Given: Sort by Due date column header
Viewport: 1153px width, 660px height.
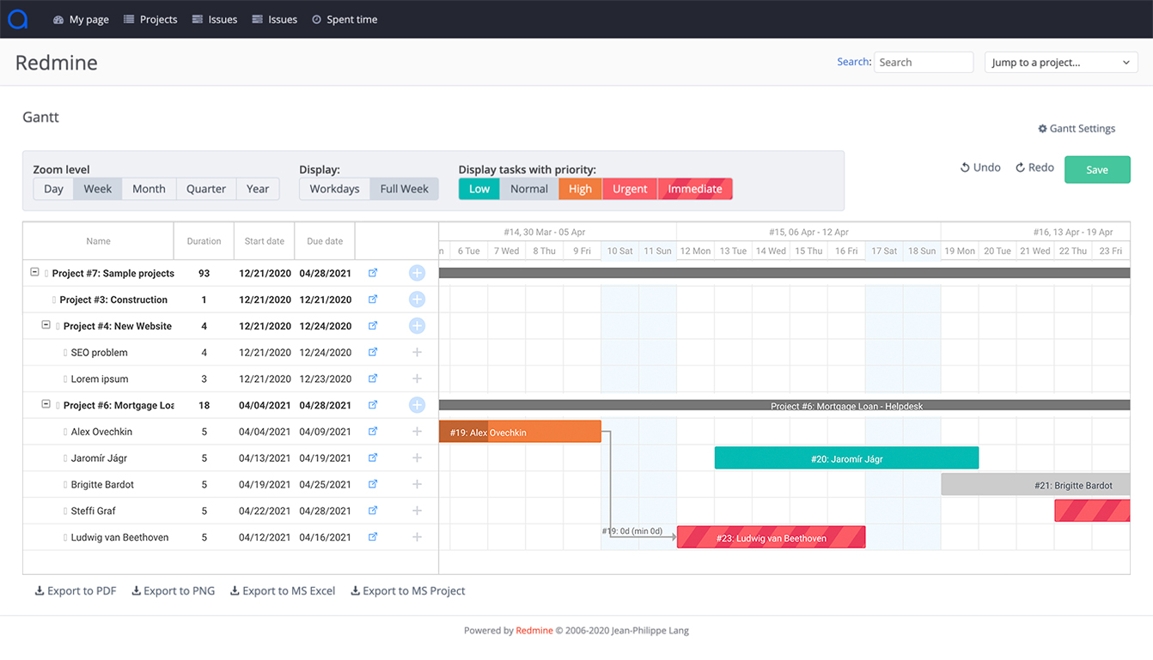Looking at the screenshot, I should click(x=325, y=241).
